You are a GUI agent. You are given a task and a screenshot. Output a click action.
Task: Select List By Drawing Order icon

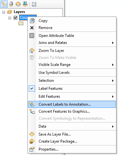pyautogui.click(x=4, y=4)
